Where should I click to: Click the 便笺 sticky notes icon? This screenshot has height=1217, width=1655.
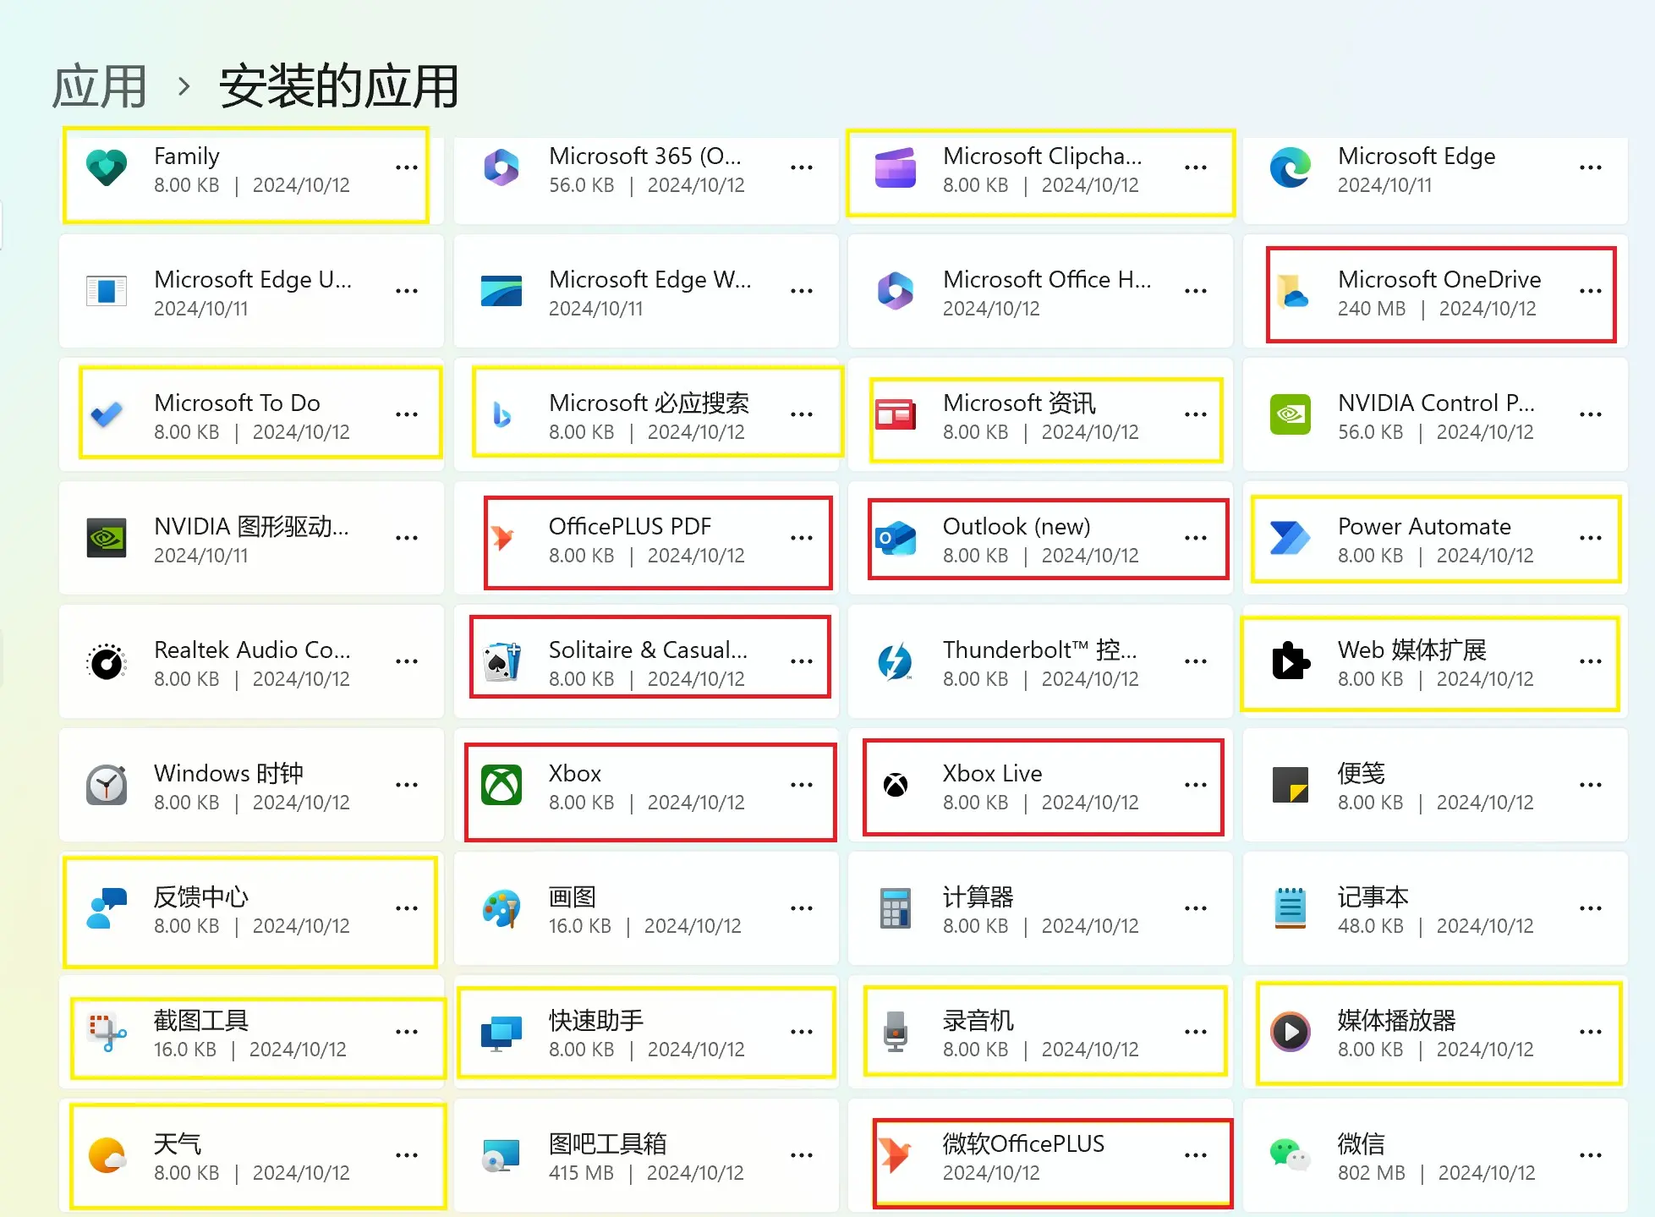pyautogui.click(x=1291, y=785)
